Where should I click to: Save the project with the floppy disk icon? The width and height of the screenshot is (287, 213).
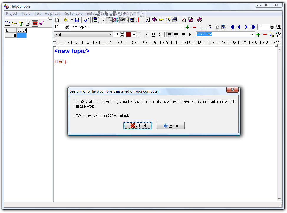tap(77, 20)
